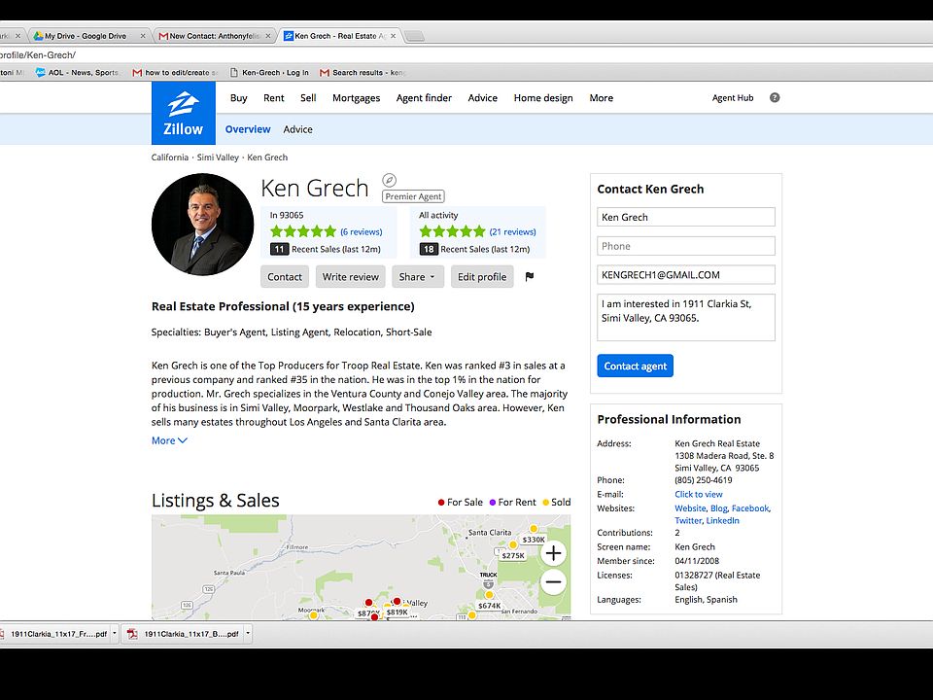Click the $674K map price marker
933x700 pixels.
point(489,606)
